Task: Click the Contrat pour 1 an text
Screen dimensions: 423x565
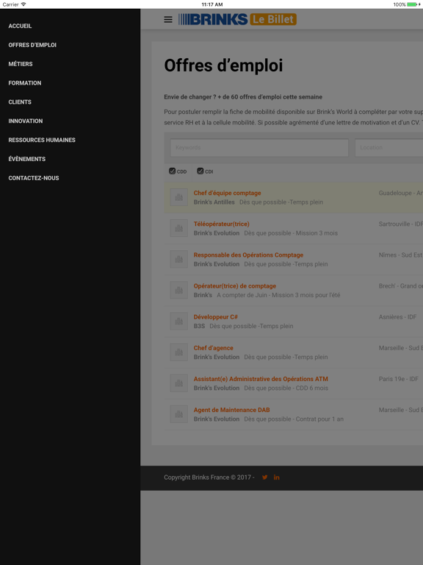Action: coord(319,419)
